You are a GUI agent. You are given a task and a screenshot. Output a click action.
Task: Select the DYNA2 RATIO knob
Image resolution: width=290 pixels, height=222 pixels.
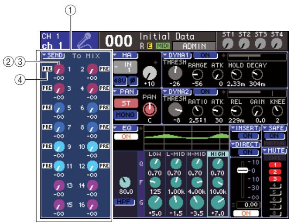coord(197,111)
